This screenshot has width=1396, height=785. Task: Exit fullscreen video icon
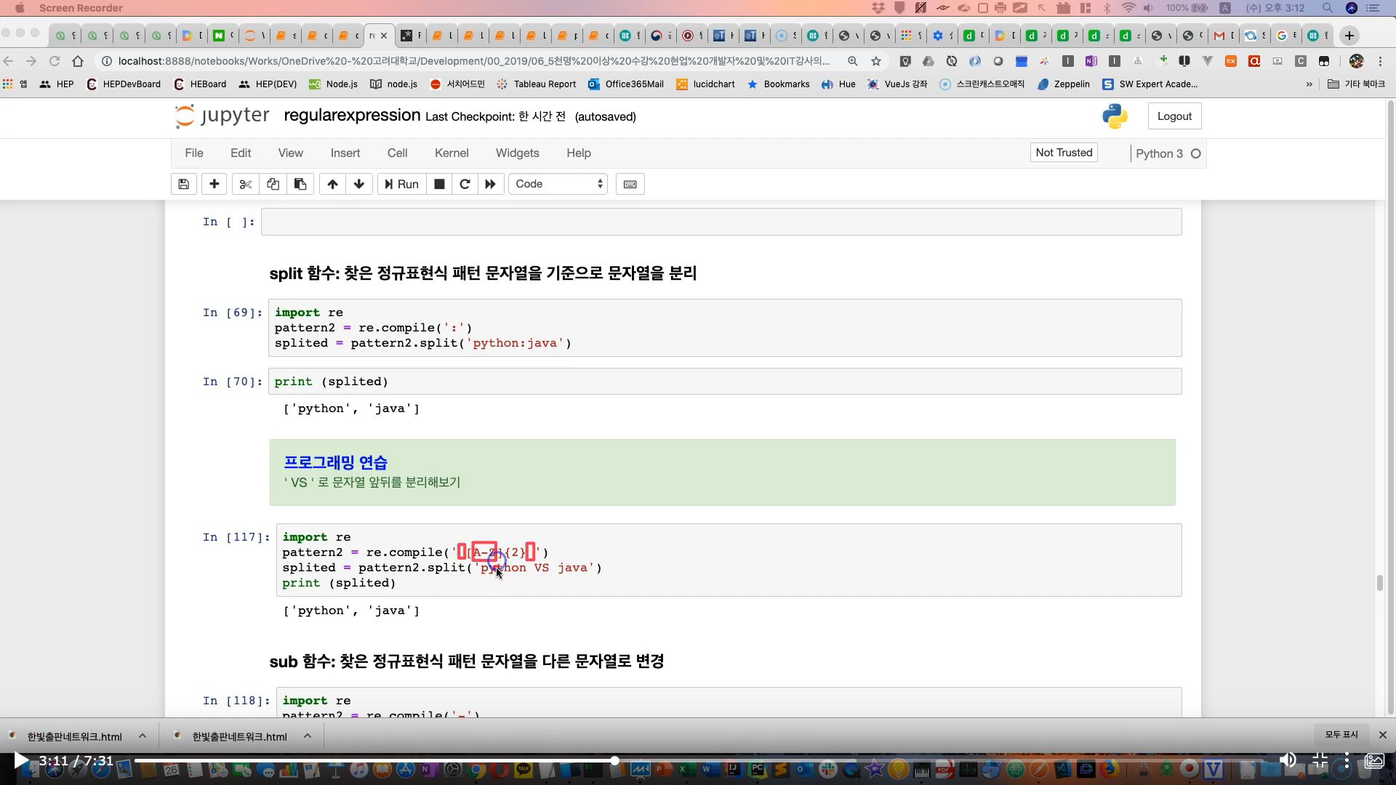click(x=1320, y=760)
